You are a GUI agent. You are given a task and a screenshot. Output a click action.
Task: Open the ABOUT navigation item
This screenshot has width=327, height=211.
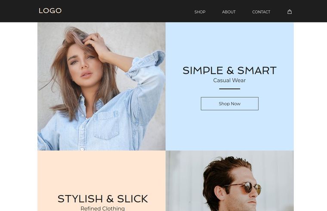coord(229,12)
